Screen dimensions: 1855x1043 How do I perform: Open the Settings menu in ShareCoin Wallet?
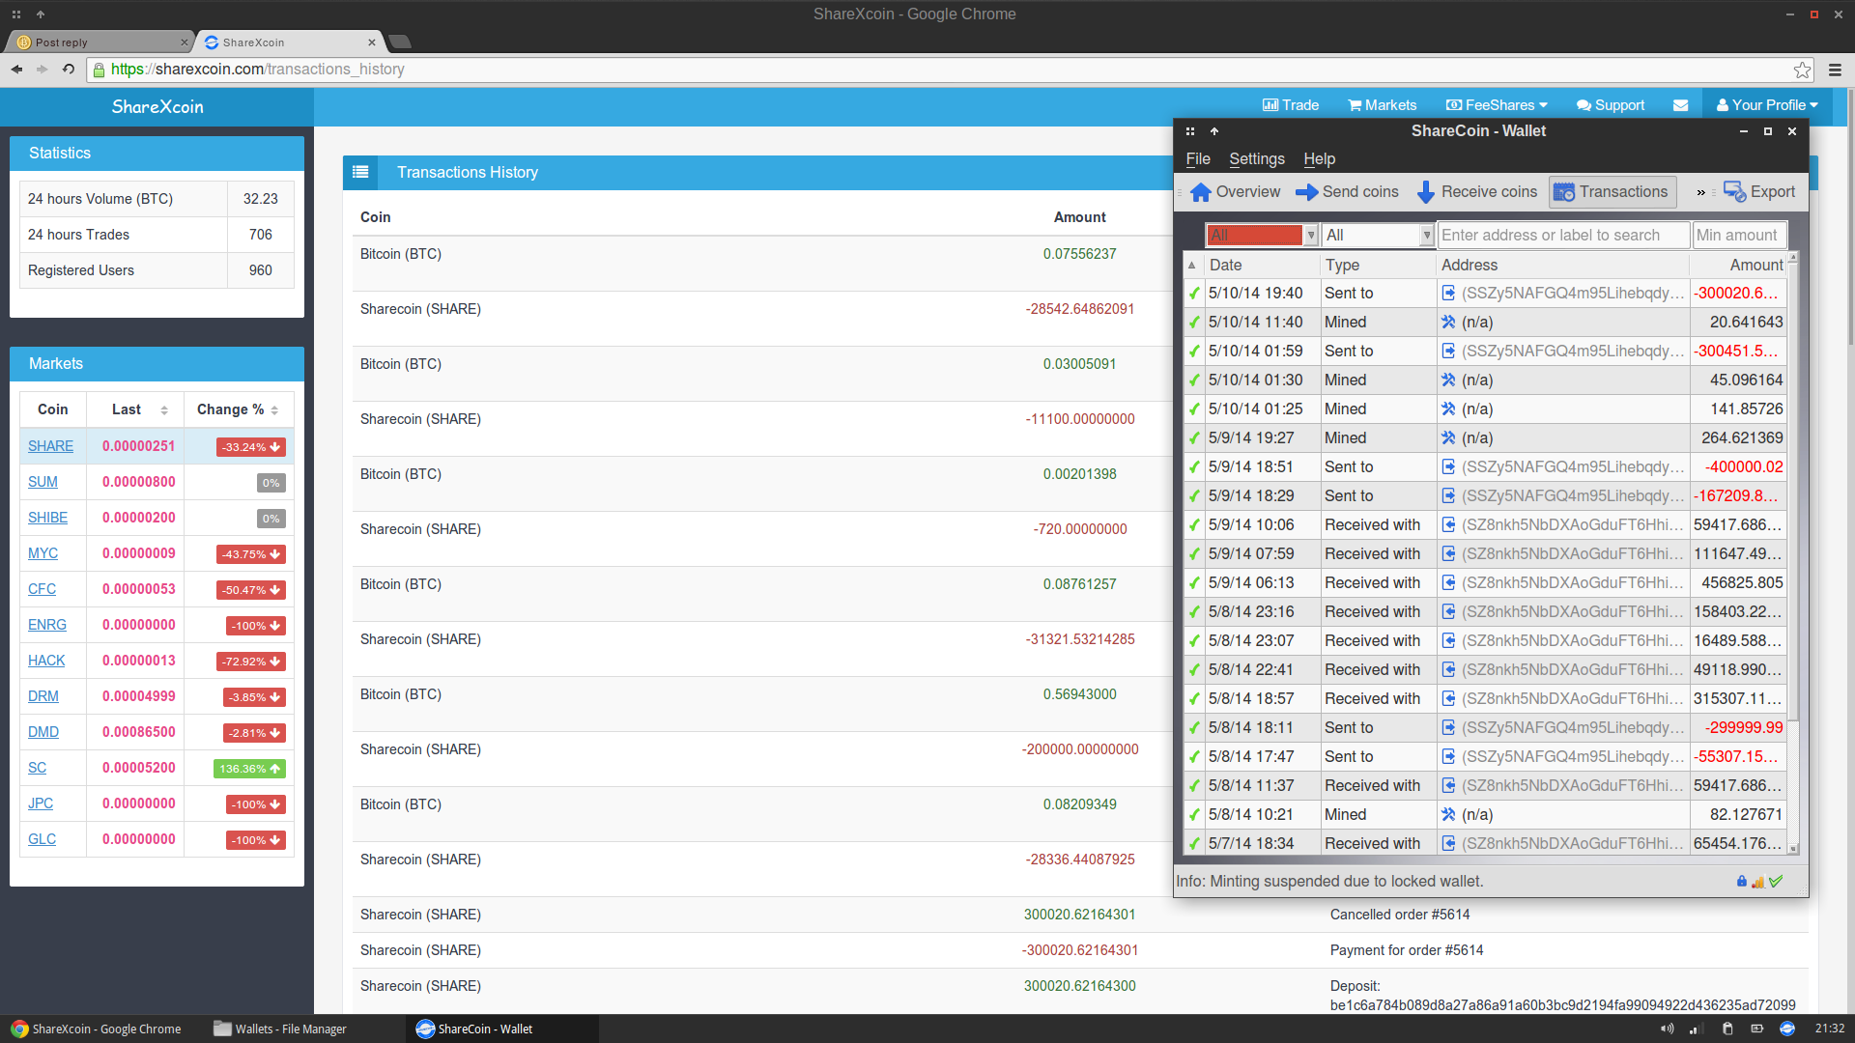coord(1257,159)
